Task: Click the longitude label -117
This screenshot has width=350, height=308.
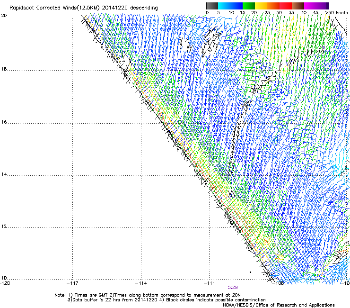Action: point(72,283)
